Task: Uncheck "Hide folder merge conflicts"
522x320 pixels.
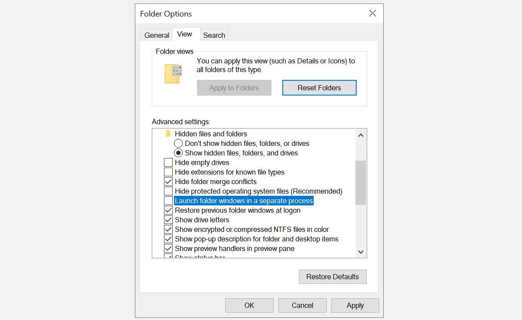Action: point(168,181)
